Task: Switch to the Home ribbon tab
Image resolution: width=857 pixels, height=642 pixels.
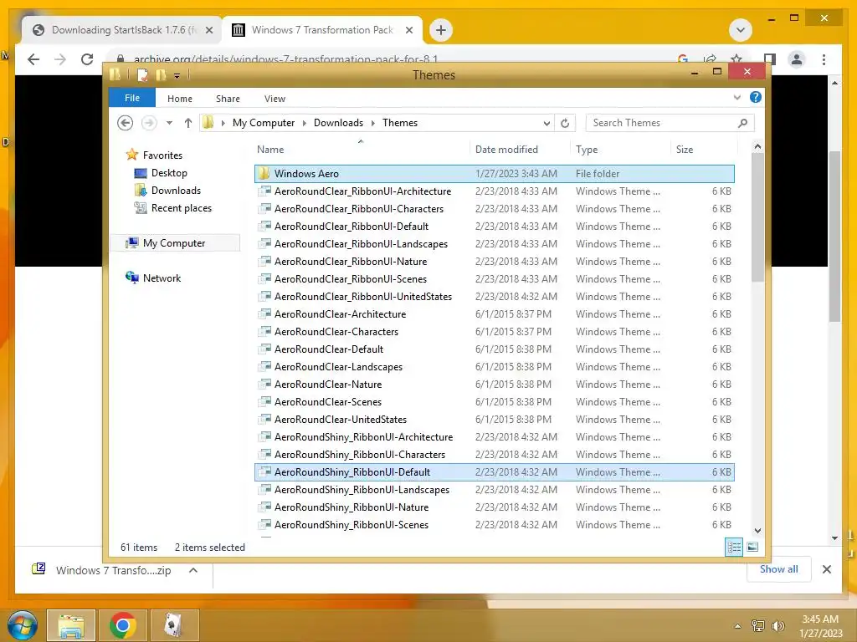Action: pyautogui.click(x=180, y=99)
